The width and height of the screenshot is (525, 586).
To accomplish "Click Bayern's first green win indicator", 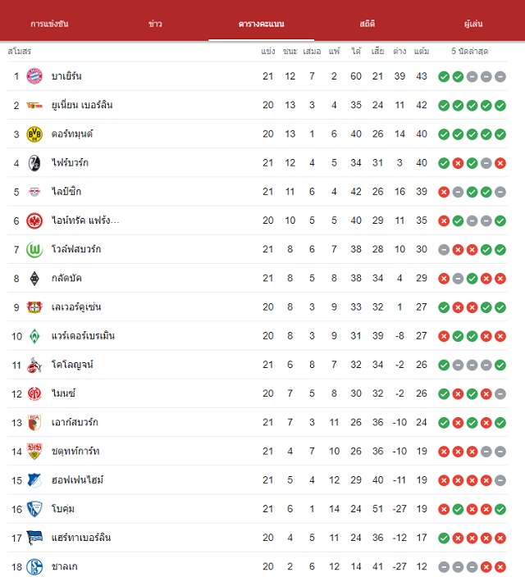I will [444, 76].
